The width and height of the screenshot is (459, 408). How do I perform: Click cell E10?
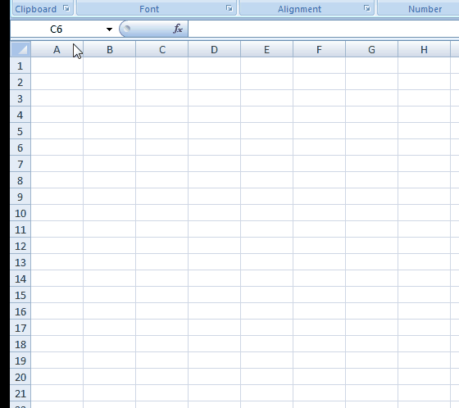pos(266,213)
